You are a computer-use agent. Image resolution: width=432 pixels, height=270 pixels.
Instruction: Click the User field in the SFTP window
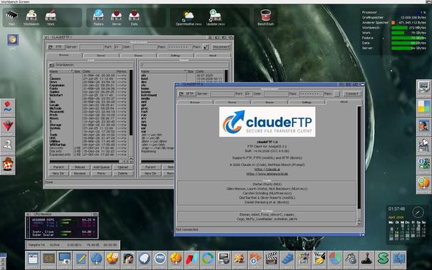point(275,94)
